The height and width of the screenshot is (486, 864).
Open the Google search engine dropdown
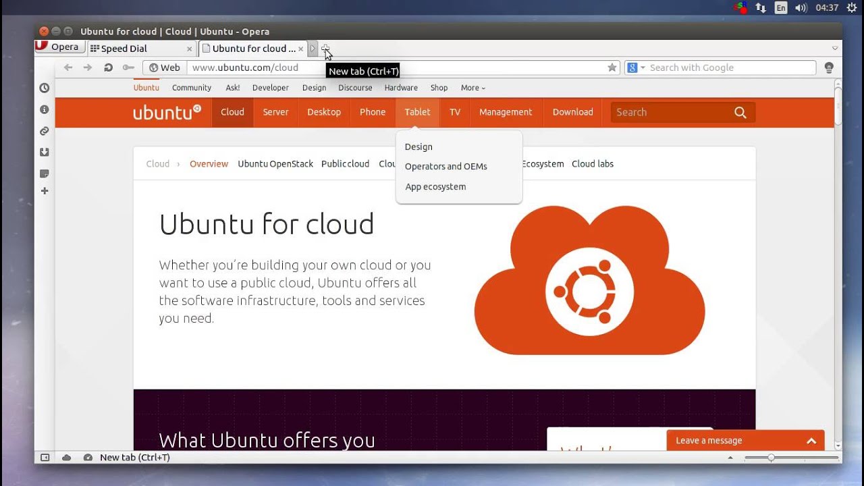[635, 67]
